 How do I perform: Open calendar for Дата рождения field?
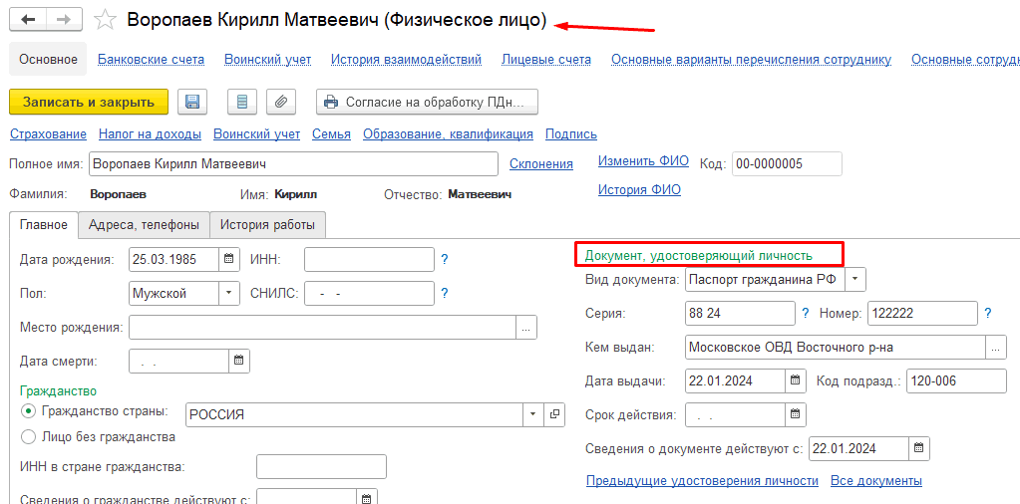point(229,260)
